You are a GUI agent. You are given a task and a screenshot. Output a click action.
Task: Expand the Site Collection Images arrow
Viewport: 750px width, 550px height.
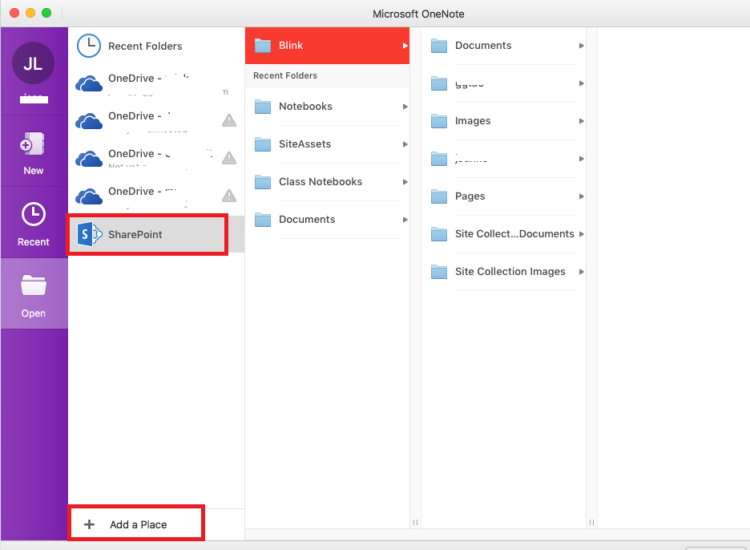pyautogui.click(x=582, y=272)
